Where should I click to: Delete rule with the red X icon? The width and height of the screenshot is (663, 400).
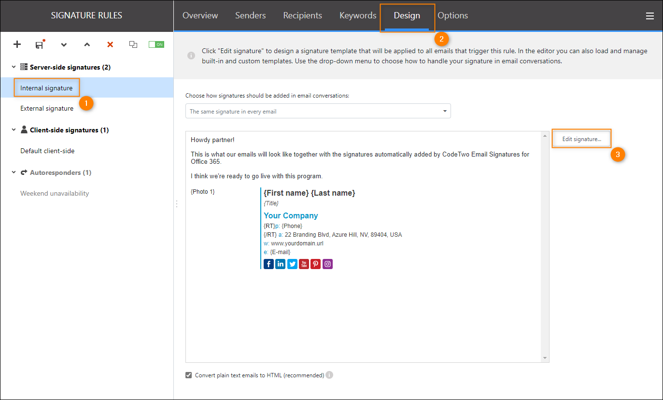(110, 44)
